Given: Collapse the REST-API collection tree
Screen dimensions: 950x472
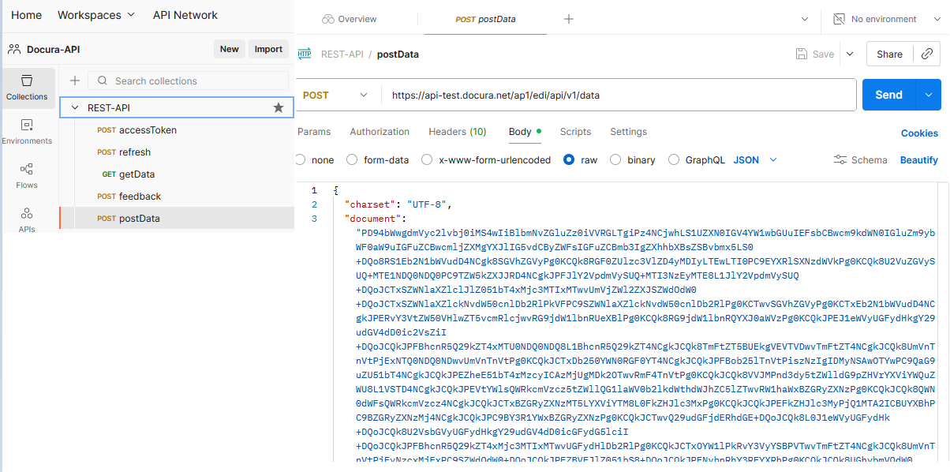Looking at the screenshot, I should (x=75, y=108).
